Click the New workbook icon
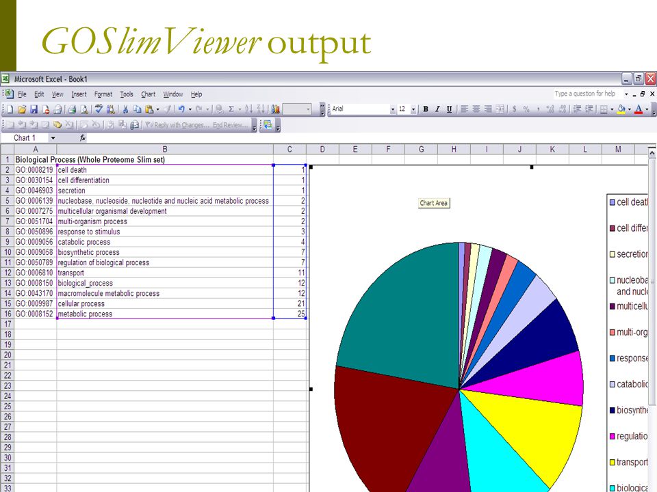 click(x=10, y=109)
